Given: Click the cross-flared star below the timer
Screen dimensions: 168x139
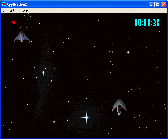Looking at the screenshot, I should 128,52.
